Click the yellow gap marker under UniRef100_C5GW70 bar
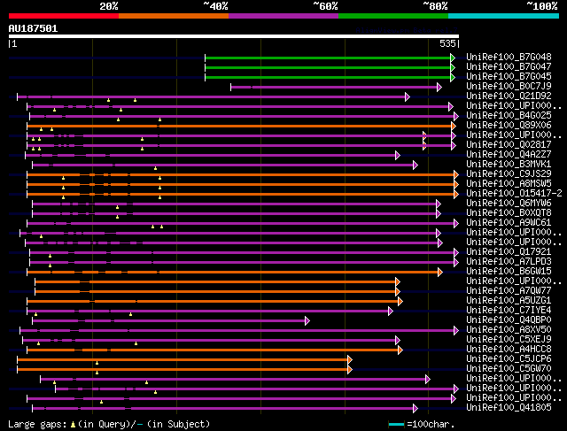 click(97, 373)
